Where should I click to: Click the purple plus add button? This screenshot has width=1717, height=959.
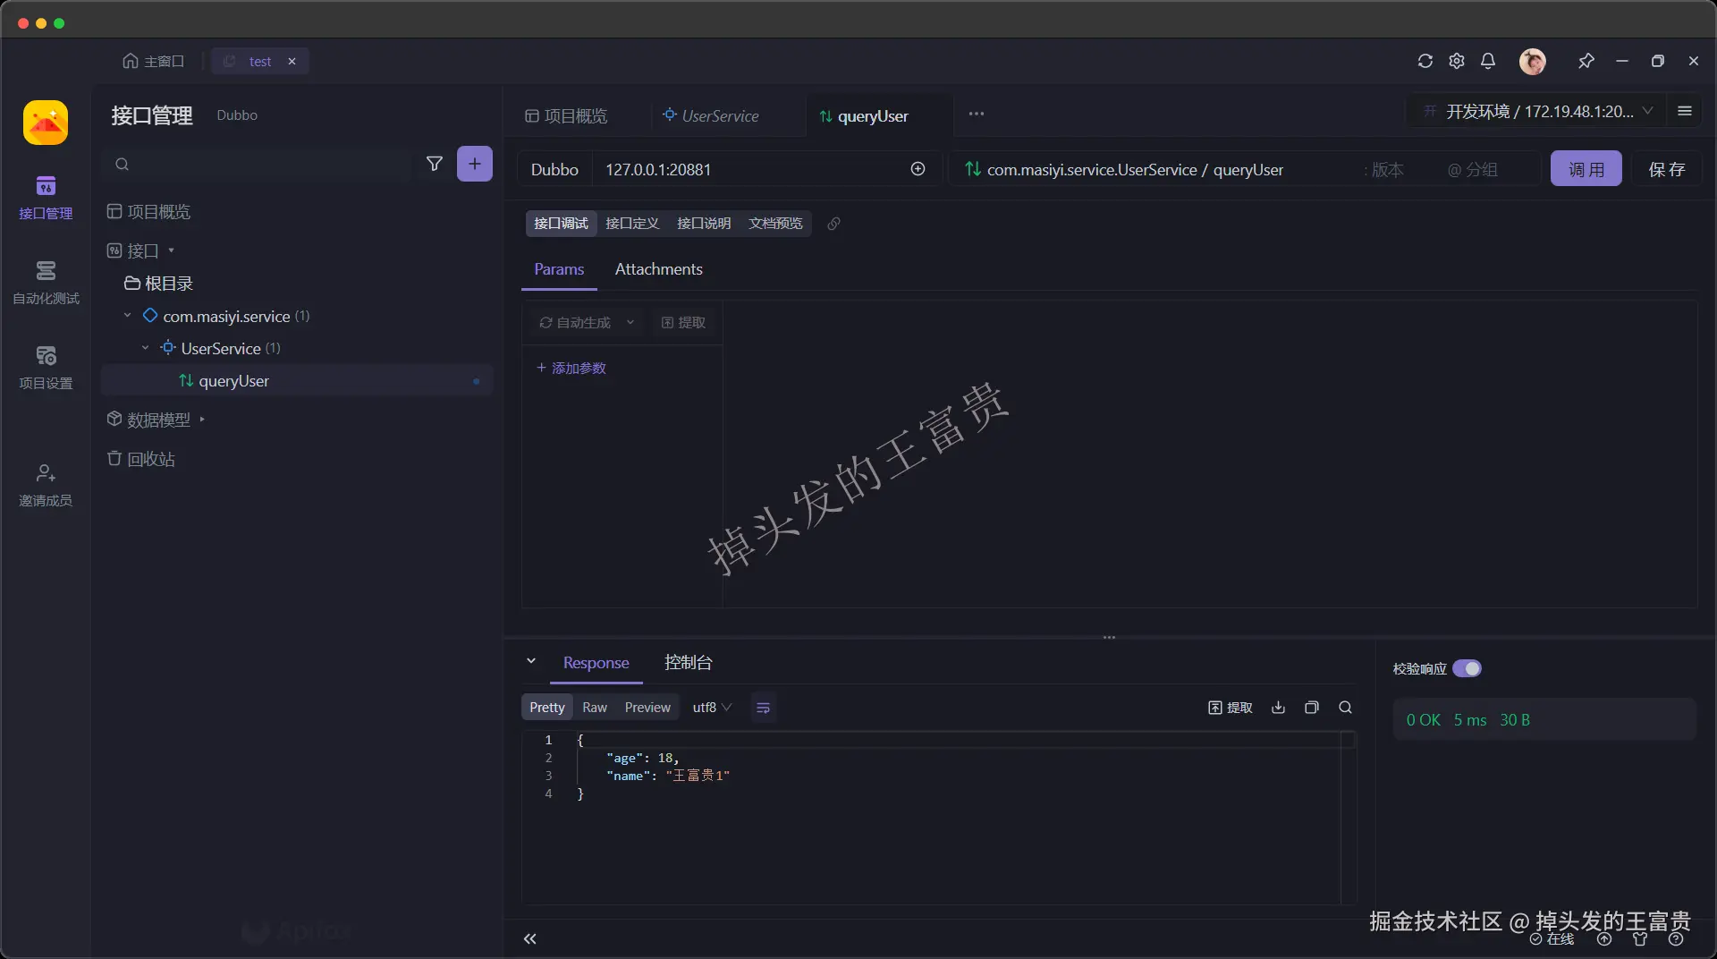[475, 164]
